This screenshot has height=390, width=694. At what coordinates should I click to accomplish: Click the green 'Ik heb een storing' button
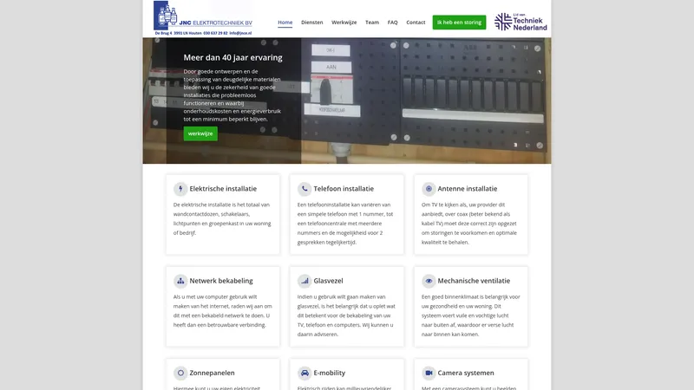click(x=459, y=23)
